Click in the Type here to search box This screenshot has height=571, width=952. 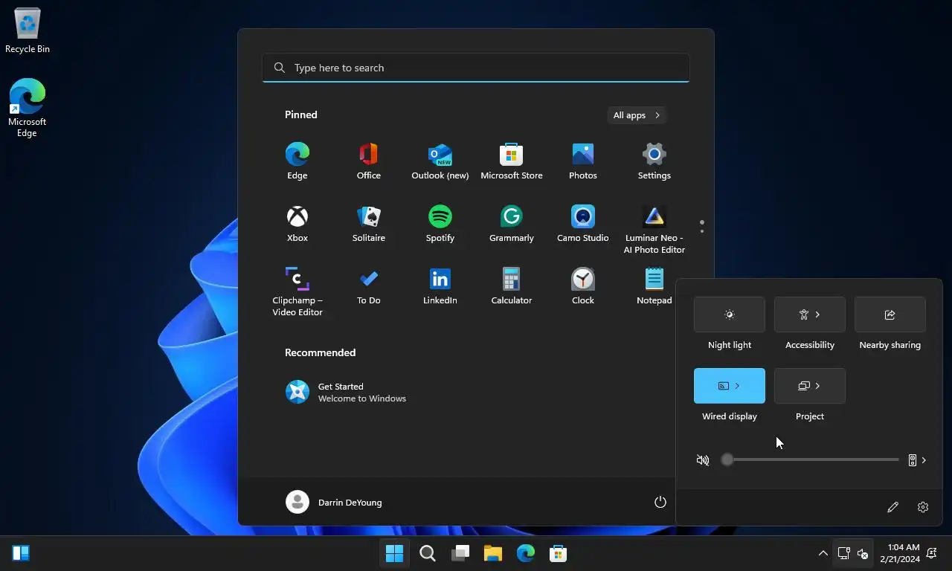click(476, 68)
